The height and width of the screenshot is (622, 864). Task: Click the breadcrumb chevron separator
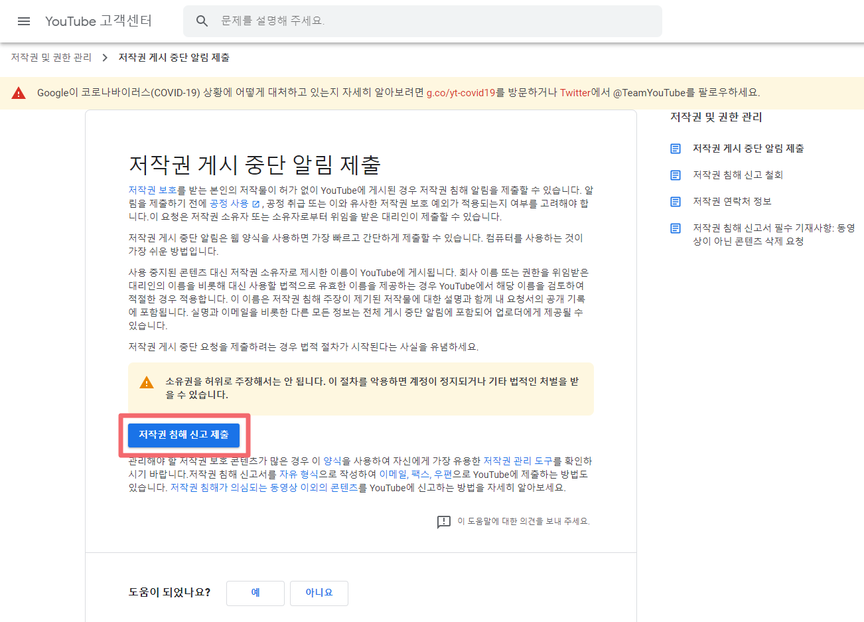[x=105, y=58]
